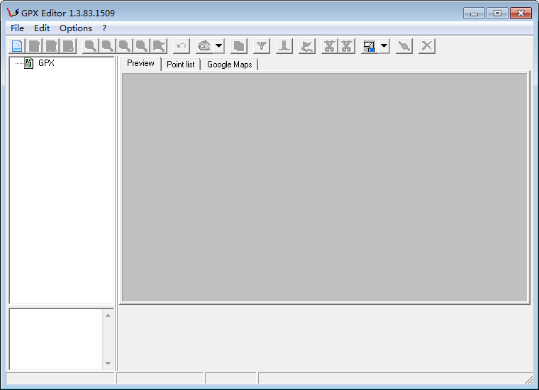Image resolution: width=539 pixels, height=390 pixels.
Task: Minimize the GPX Editor window
Action: (474, 13)
